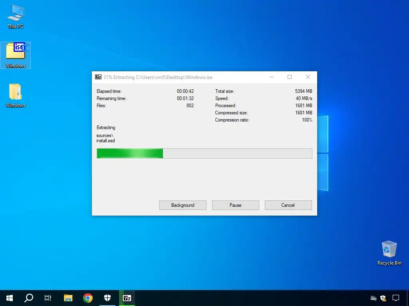
Task: Click the 'Speed:' label
Action: 222,98
